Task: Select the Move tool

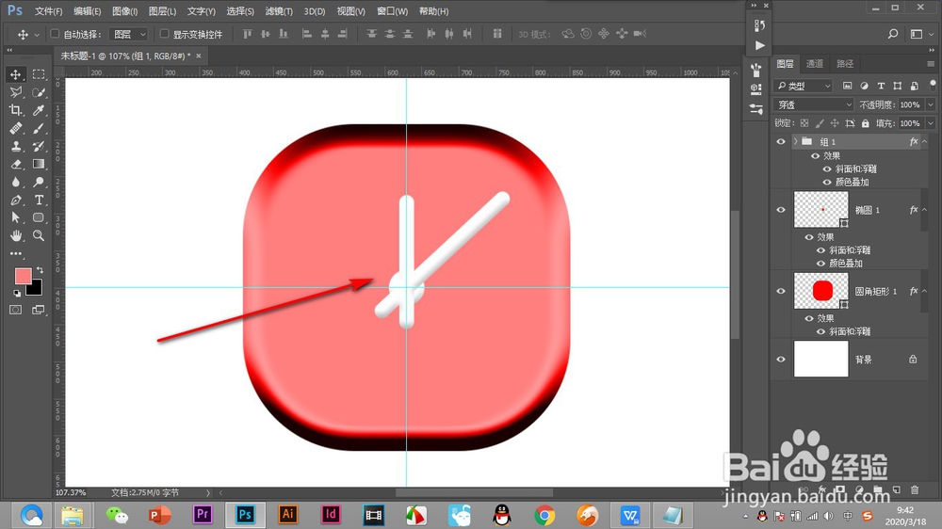Action: coord(16,74)
